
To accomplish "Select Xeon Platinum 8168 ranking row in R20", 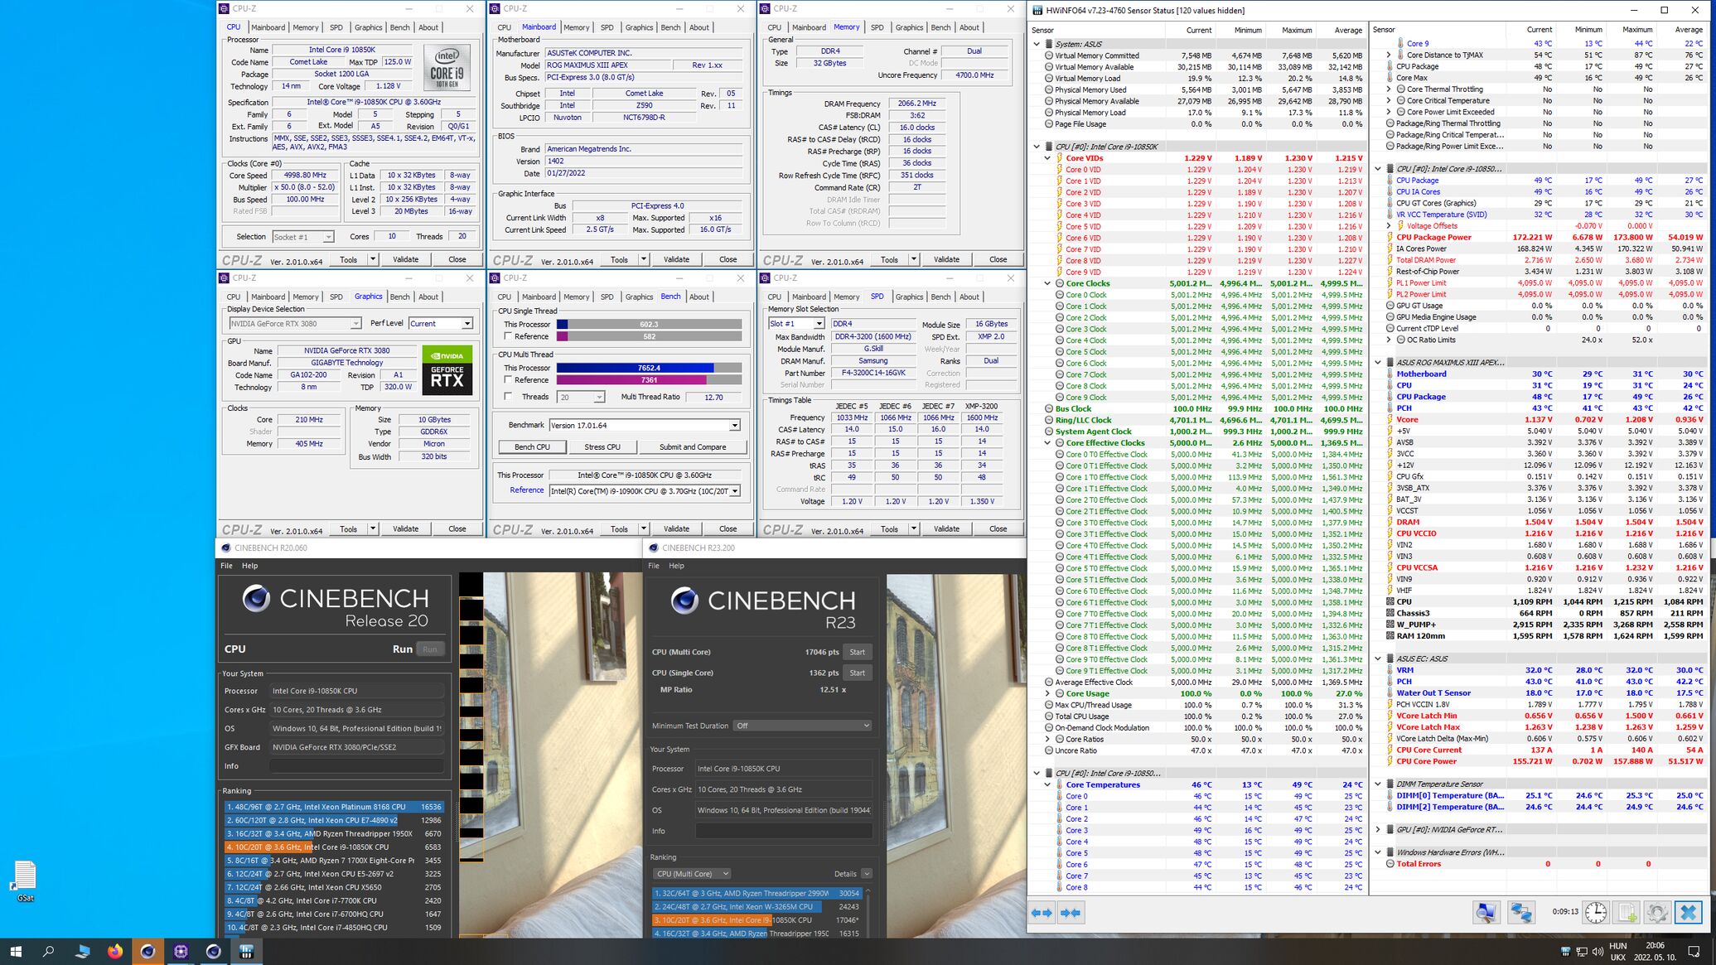I will pyautogui.click(x=334, y=807).
